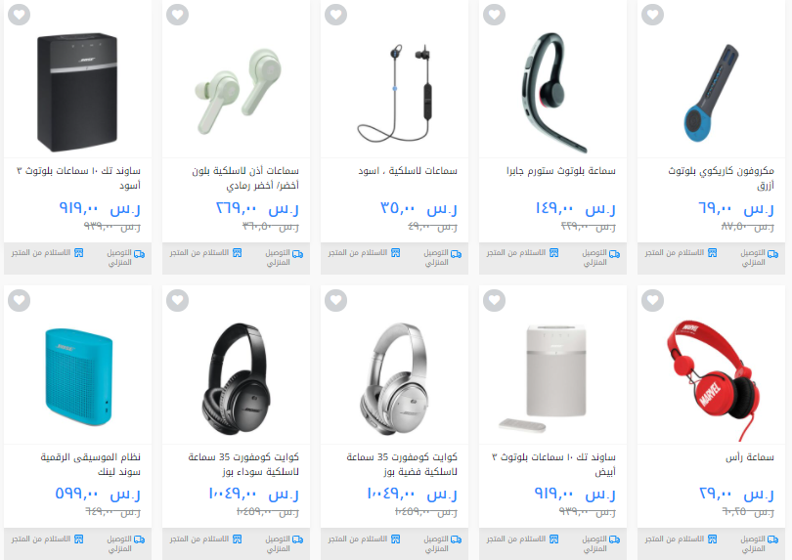Click store pickup icon under Jabra headset

point(554,252)
